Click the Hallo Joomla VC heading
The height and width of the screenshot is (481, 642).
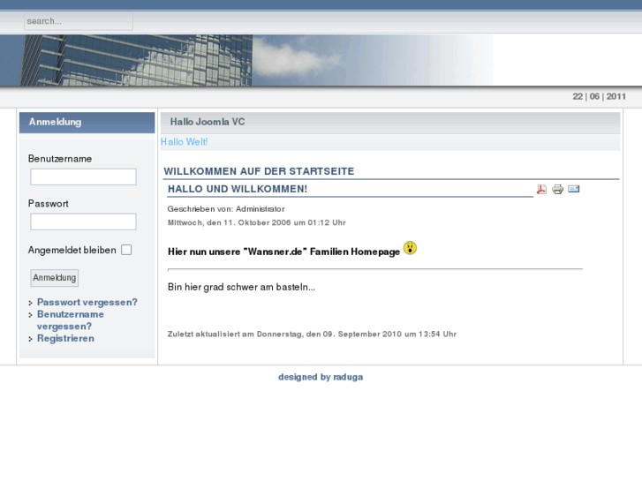tap(208, 122)
